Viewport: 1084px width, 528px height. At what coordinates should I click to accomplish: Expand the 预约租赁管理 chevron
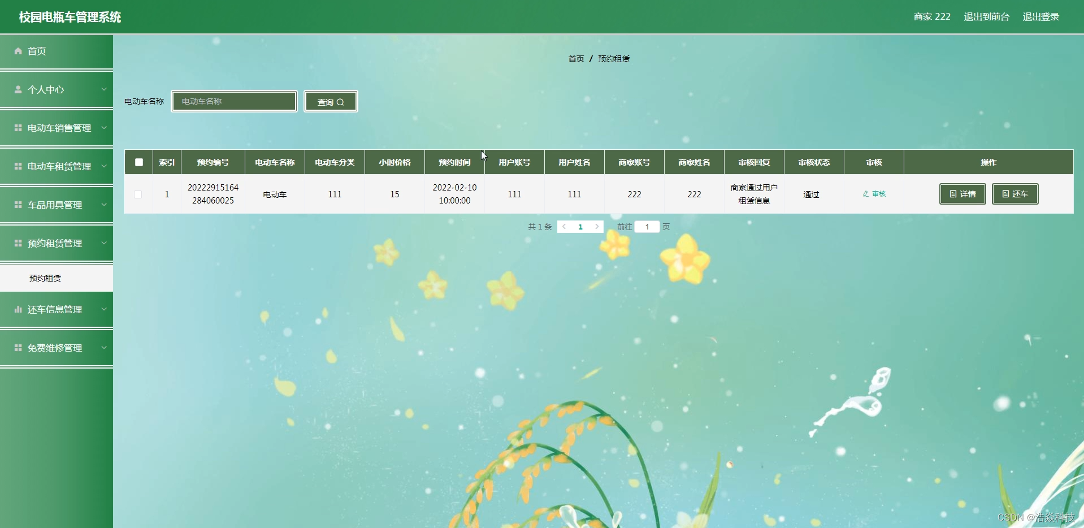(x=104, y=243)
